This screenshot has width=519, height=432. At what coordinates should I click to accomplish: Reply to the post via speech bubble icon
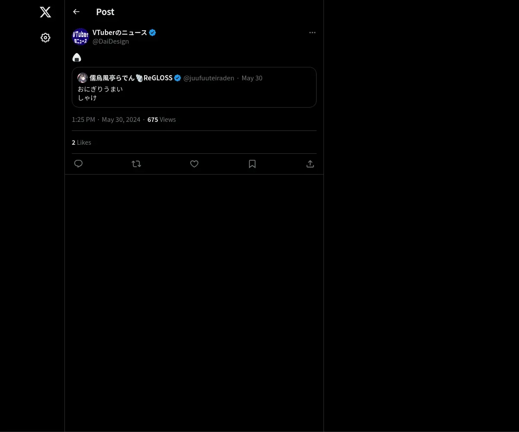(78, 164)
